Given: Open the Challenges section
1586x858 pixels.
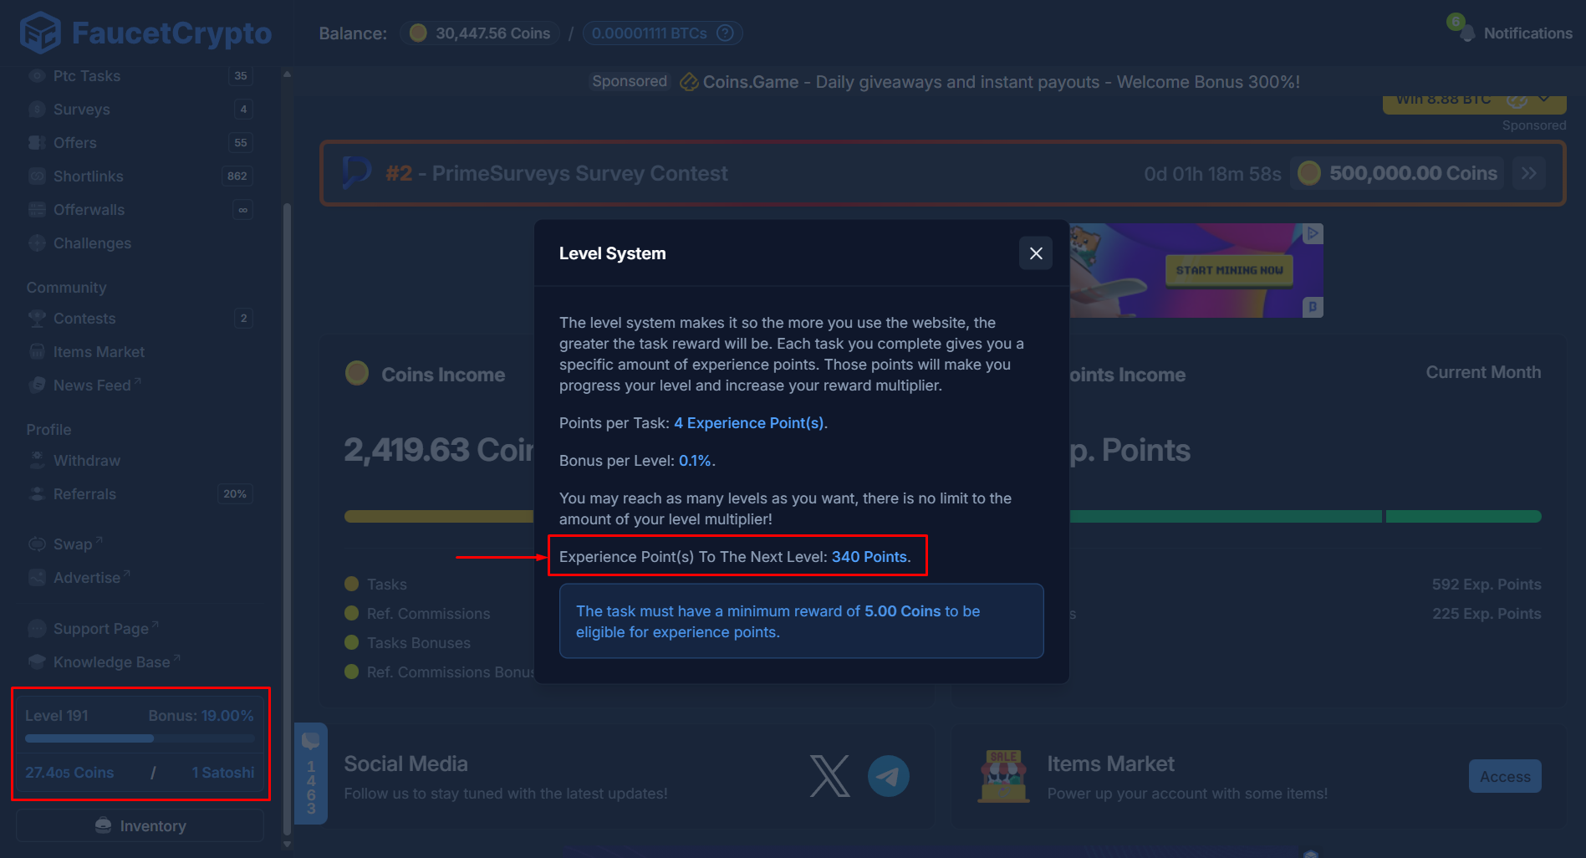Looking at the screenshot, I should 91,243.
